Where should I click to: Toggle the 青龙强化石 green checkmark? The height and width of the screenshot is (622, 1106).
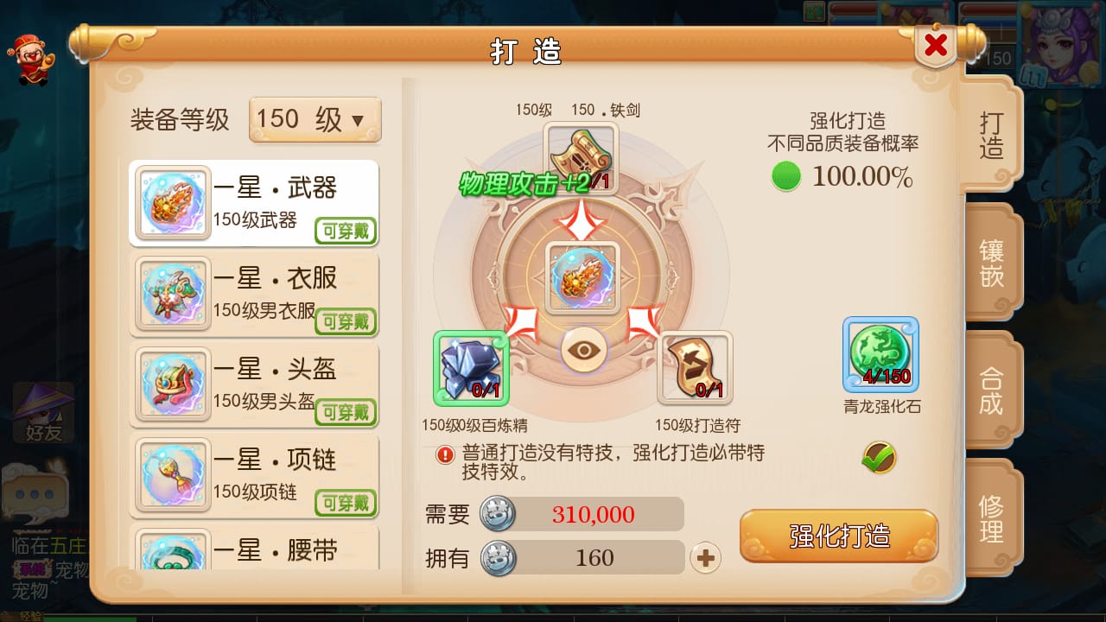879,457
